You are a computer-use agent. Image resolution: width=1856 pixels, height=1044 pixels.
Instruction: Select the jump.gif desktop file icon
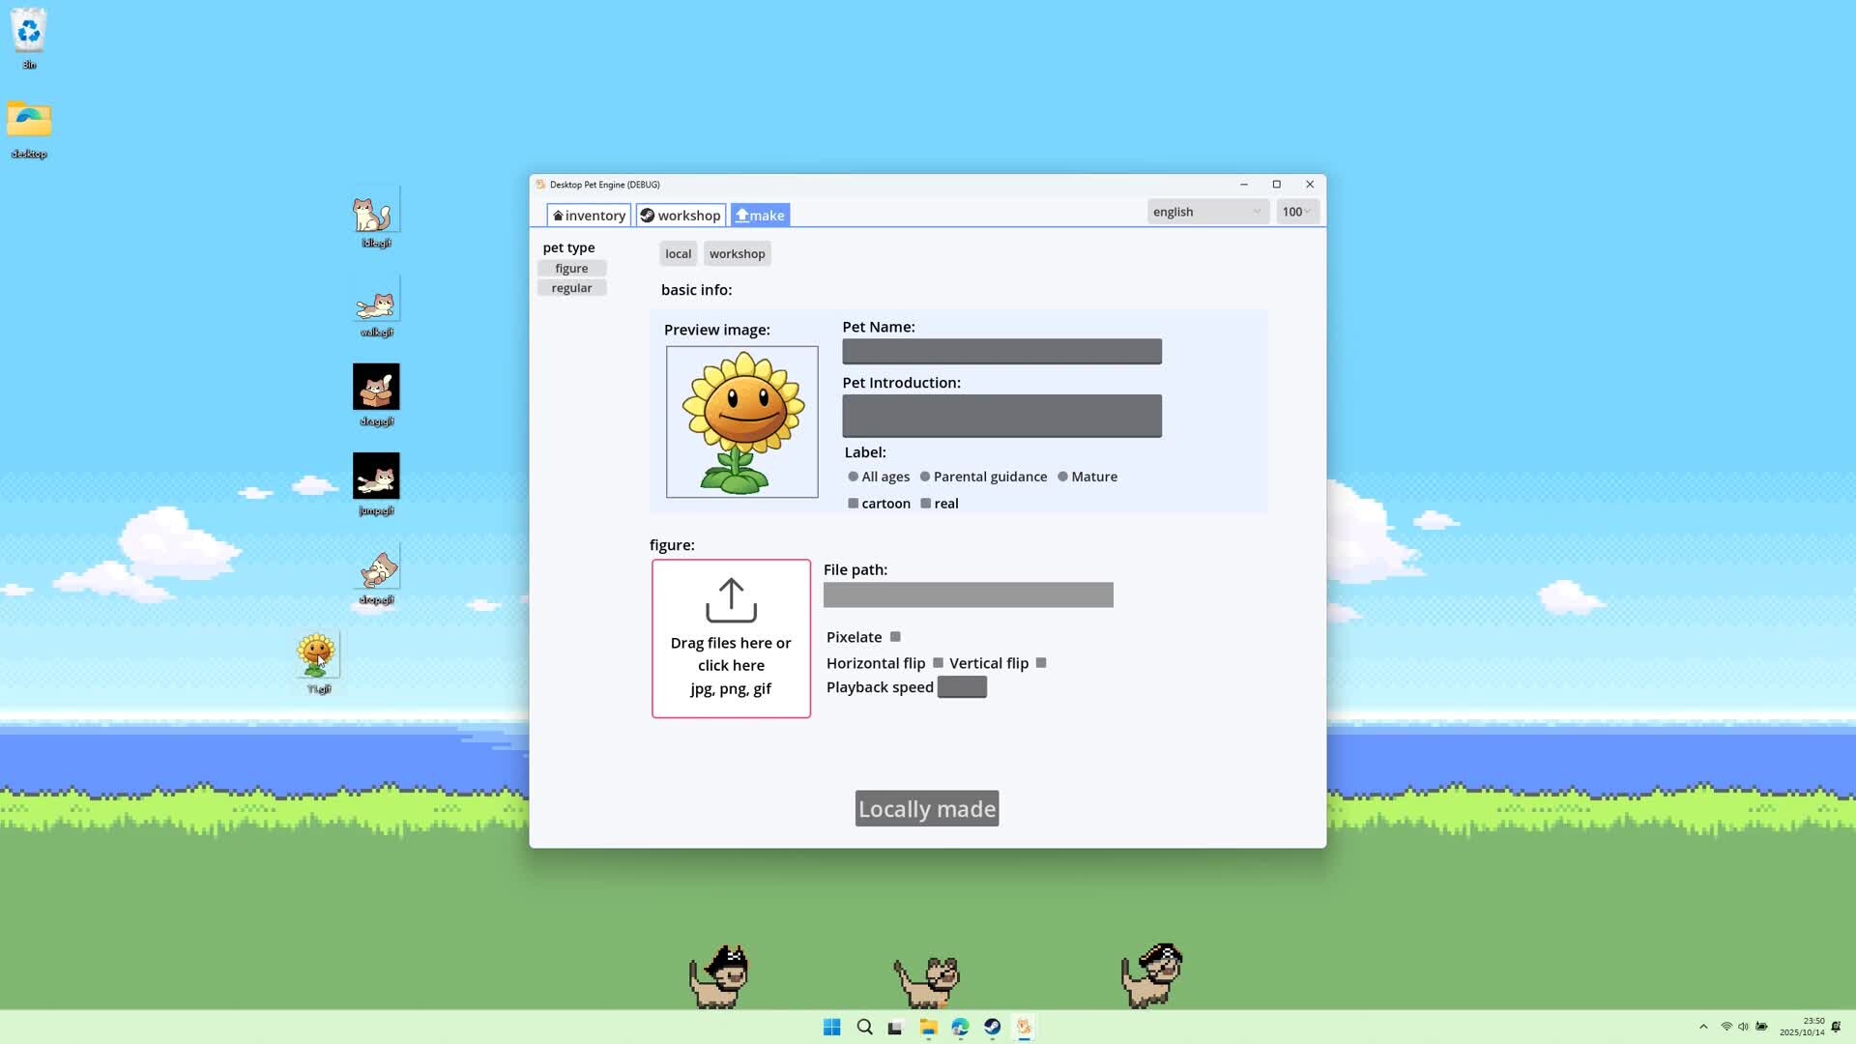(375, 478)
